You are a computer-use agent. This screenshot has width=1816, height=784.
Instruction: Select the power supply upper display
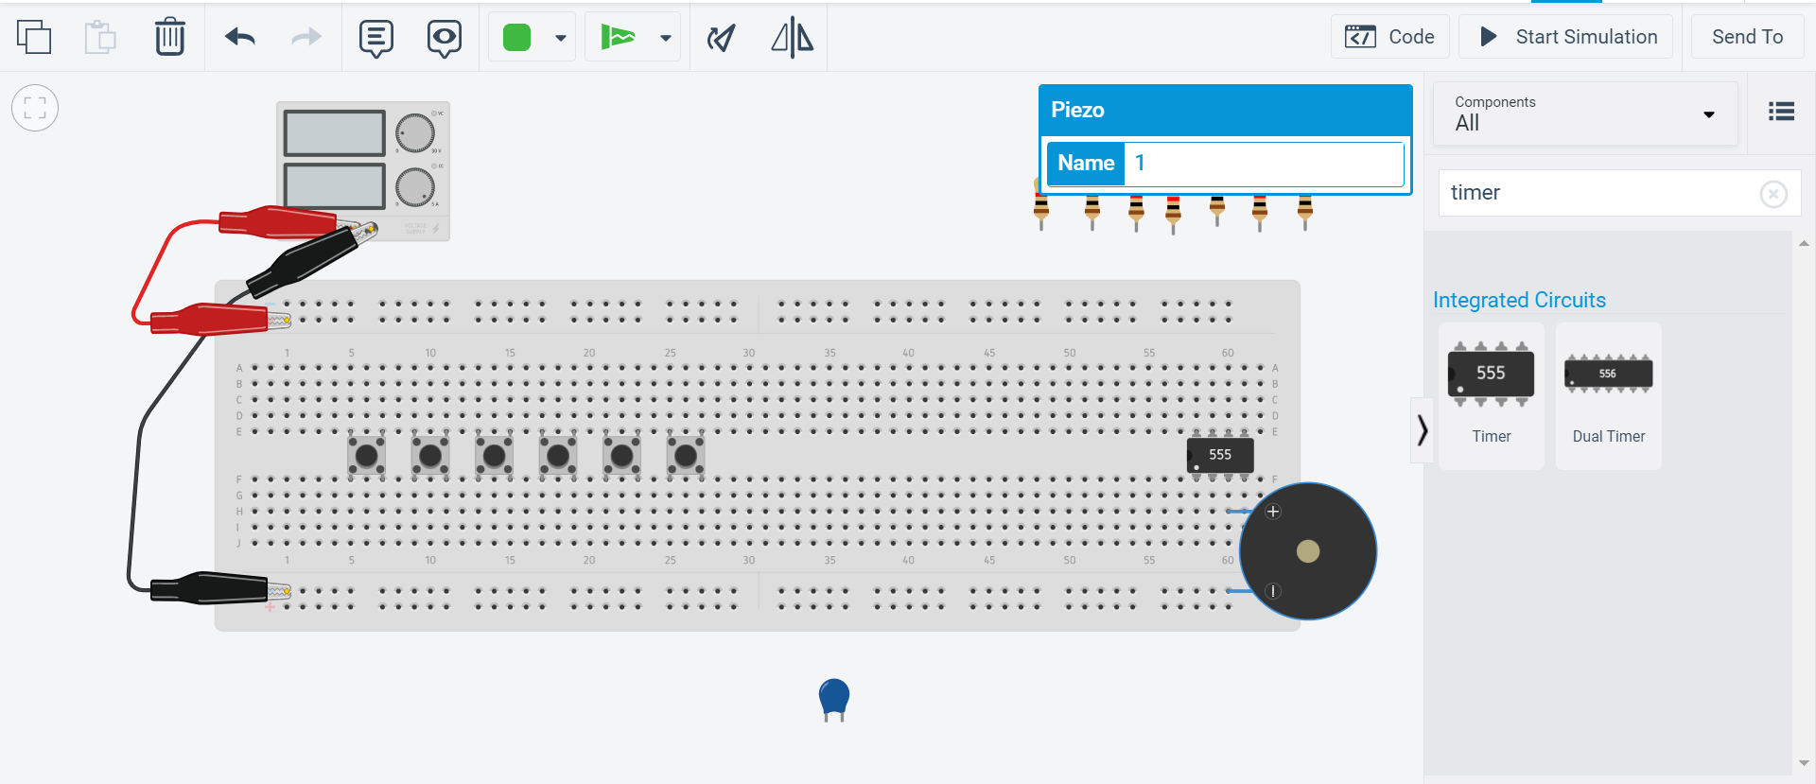[x=334, y=133]
